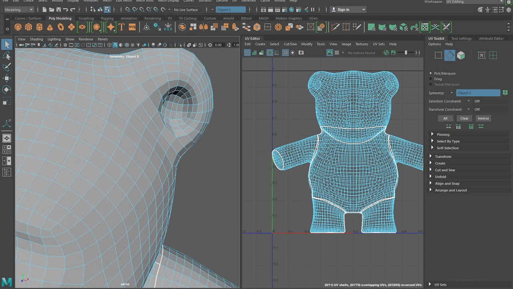Open the Multi-Cut tool on the shelf
The width and height of the screenshot is (513, 289).
[x=335, y=27]
